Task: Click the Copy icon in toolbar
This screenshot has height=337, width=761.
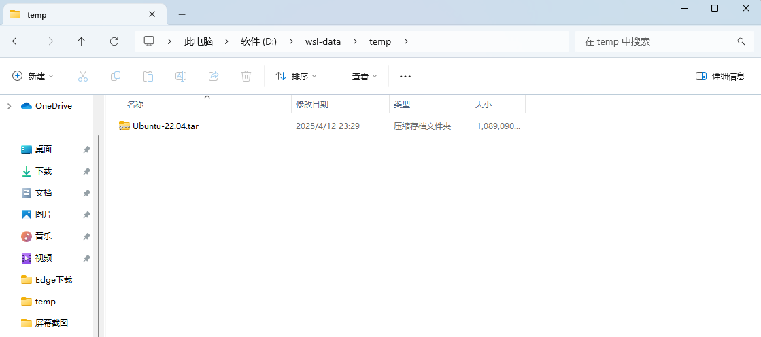Action: pos(116,76)
